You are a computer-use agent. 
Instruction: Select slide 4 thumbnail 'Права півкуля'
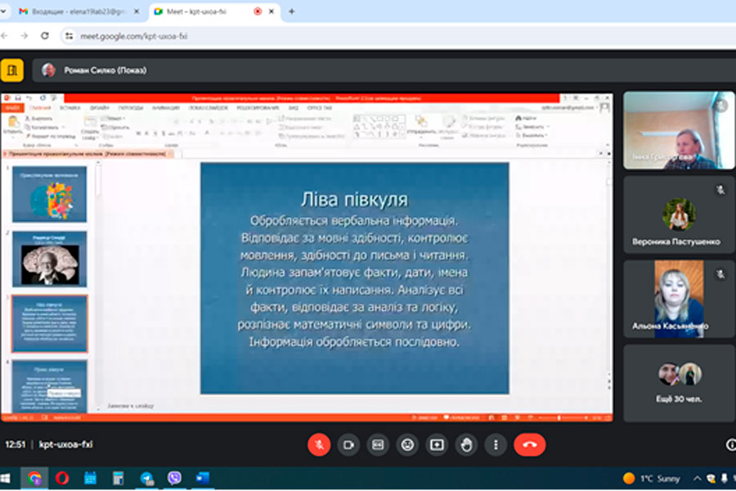49,386
